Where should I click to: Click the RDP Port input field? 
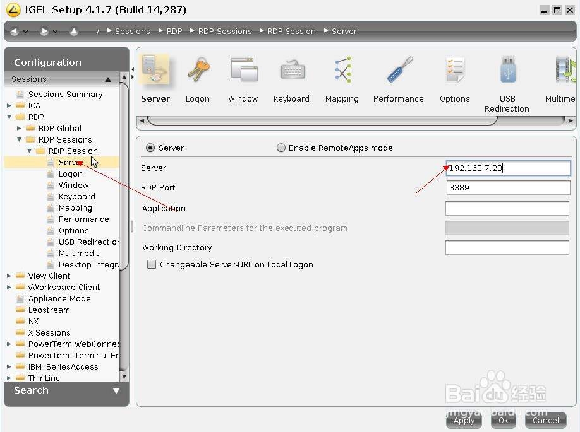tap(508, 187)
